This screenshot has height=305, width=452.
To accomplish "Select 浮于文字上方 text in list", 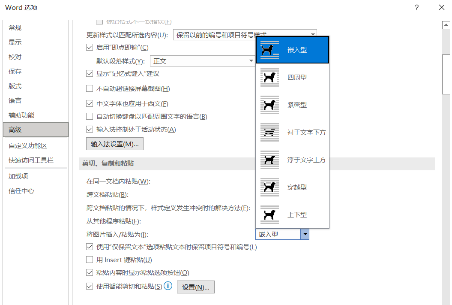I will tap(306, 160).
